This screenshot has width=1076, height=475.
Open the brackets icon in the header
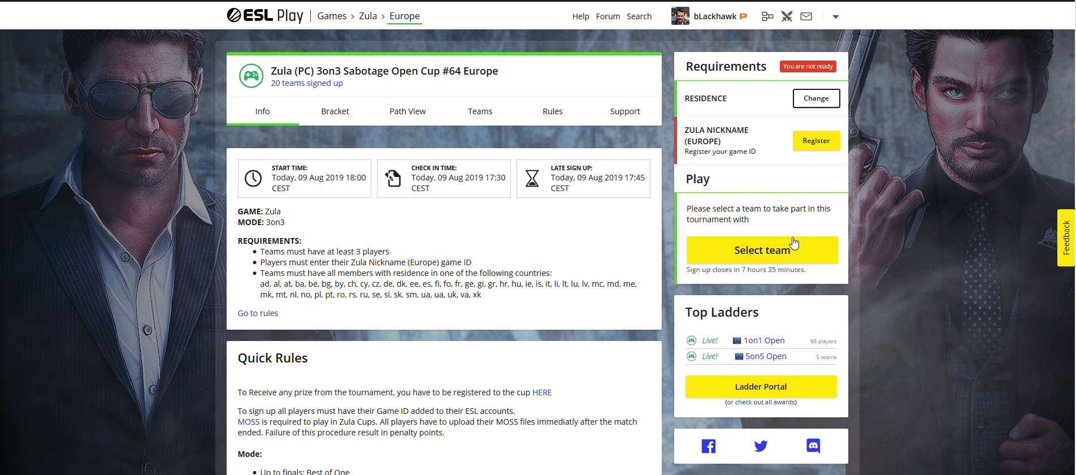[x=767, y=16]
